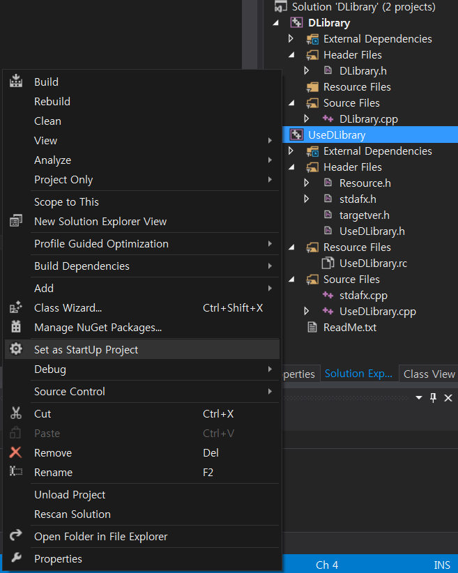Click the Manage NuGet Packages icon
The height and width of the screenshot is (573, 458).
[x=16, y=327]
